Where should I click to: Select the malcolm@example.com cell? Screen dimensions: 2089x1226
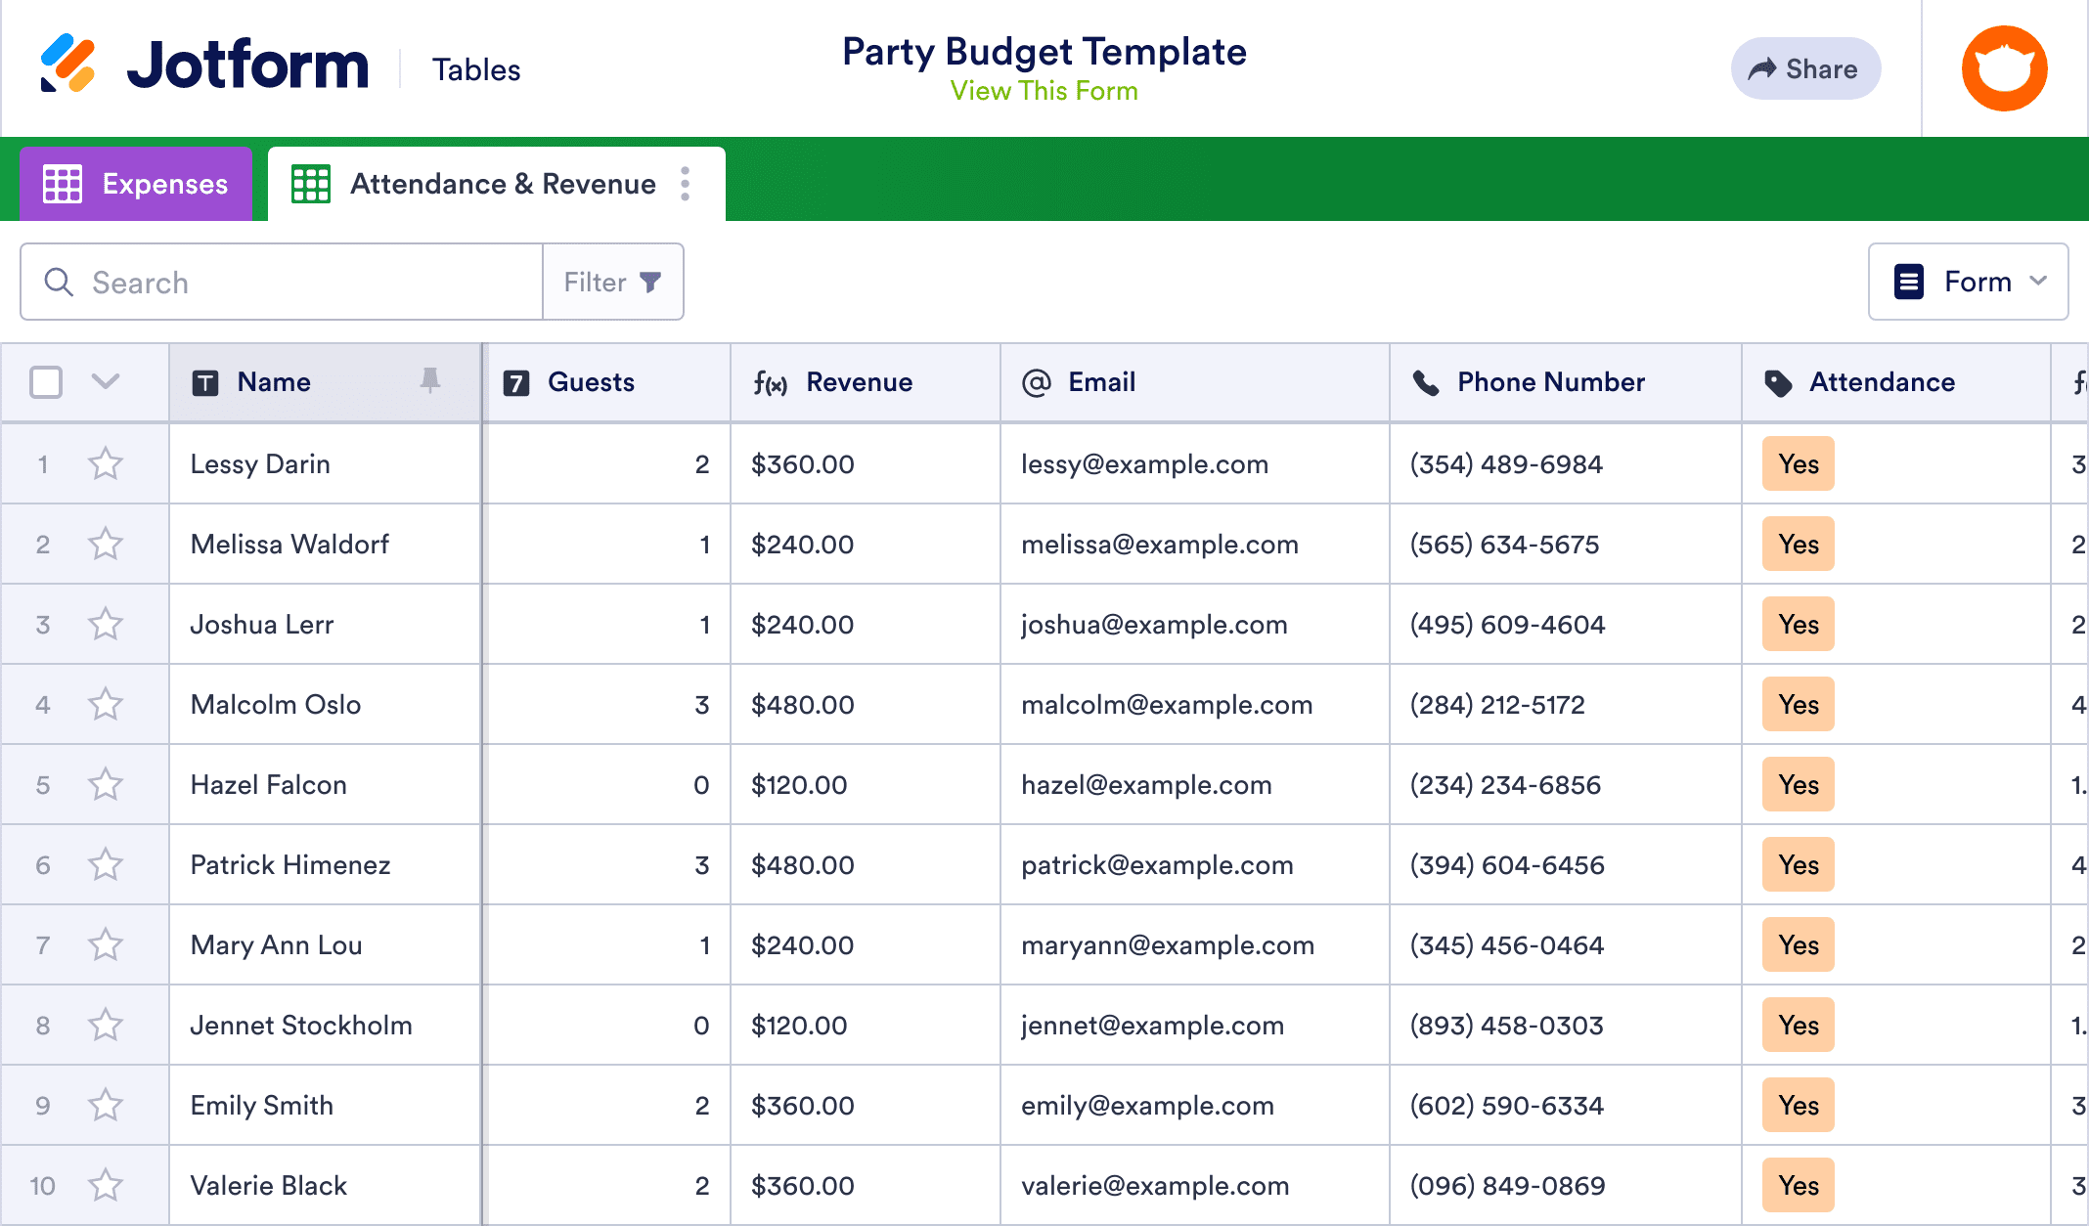1195,704
